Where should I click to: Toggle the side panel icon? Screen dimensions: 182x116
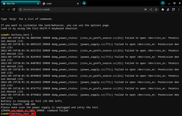click(x=173, y=9)
